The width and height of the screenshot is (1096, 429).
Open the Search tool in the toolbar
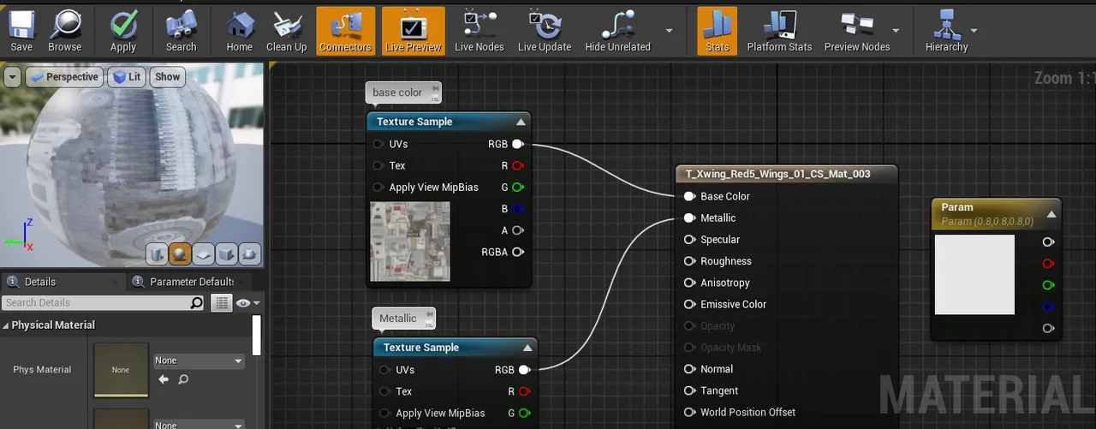tap(181, 31)
